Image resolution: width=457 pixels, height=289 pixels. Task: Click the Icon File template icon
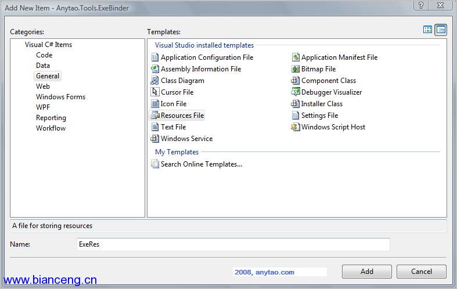[x=155, y=104]
